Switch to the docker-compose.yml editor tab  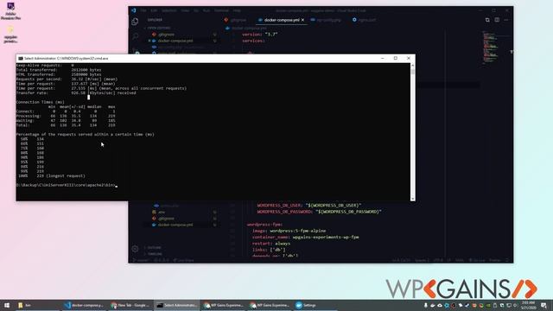[281, 20]
